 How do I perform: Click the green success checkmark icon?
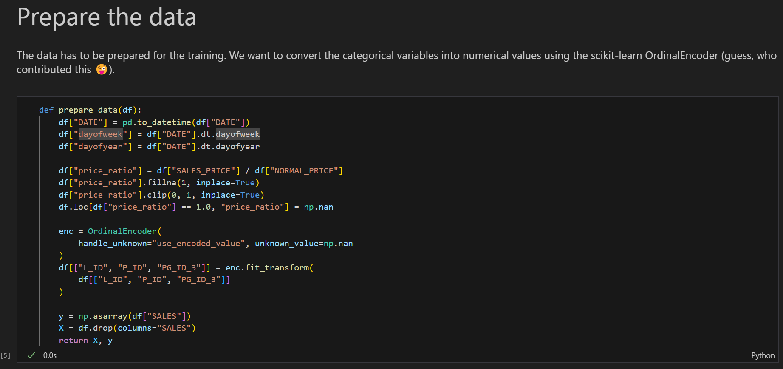pos(31,355)
